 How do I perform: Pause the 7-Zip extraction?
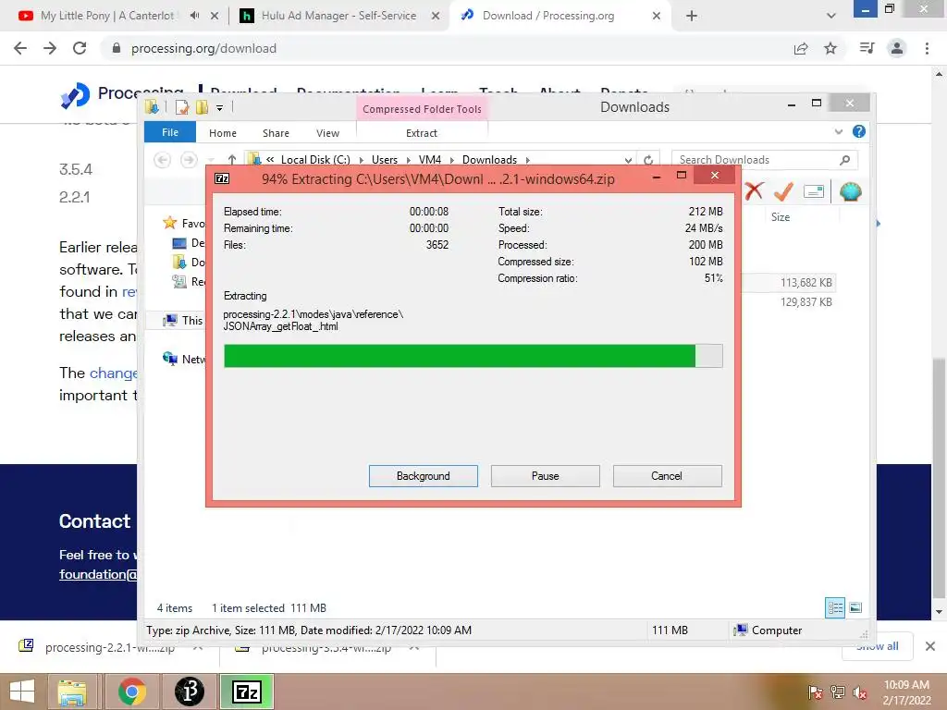tap(546, 476)
